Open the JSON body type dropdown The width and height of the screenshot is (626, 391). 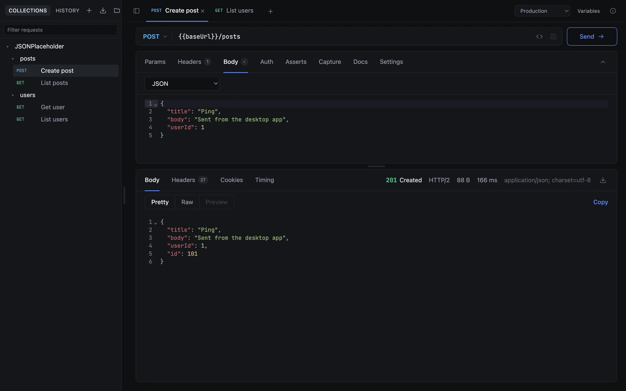pos(182,84)
